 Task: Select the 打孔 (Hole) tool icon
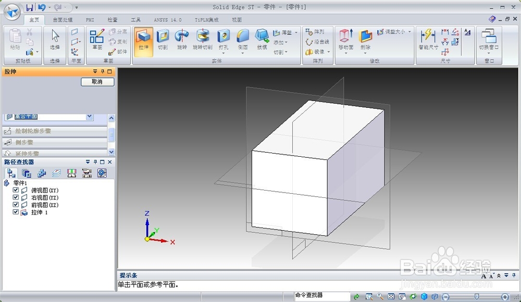pos(224,36)
